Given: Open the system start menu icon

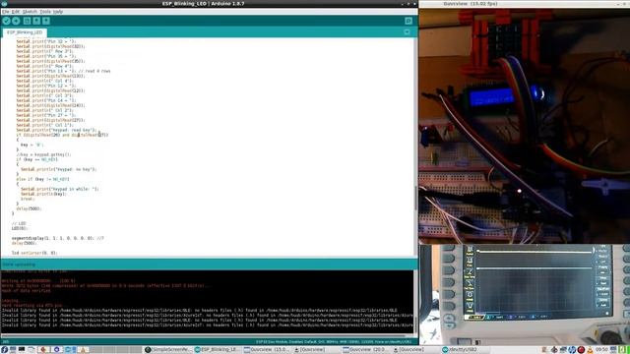Looking at the screenshot, I should pos(4,350).
